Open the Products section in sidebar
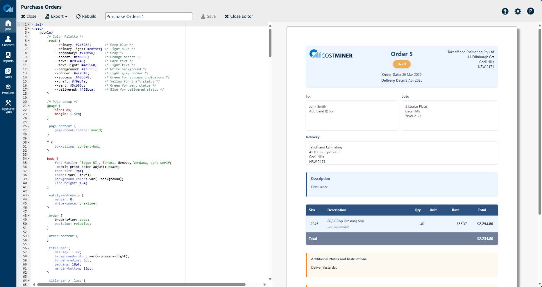The width and height of the screenshot is (542, 287). click(x=8, y=89)
